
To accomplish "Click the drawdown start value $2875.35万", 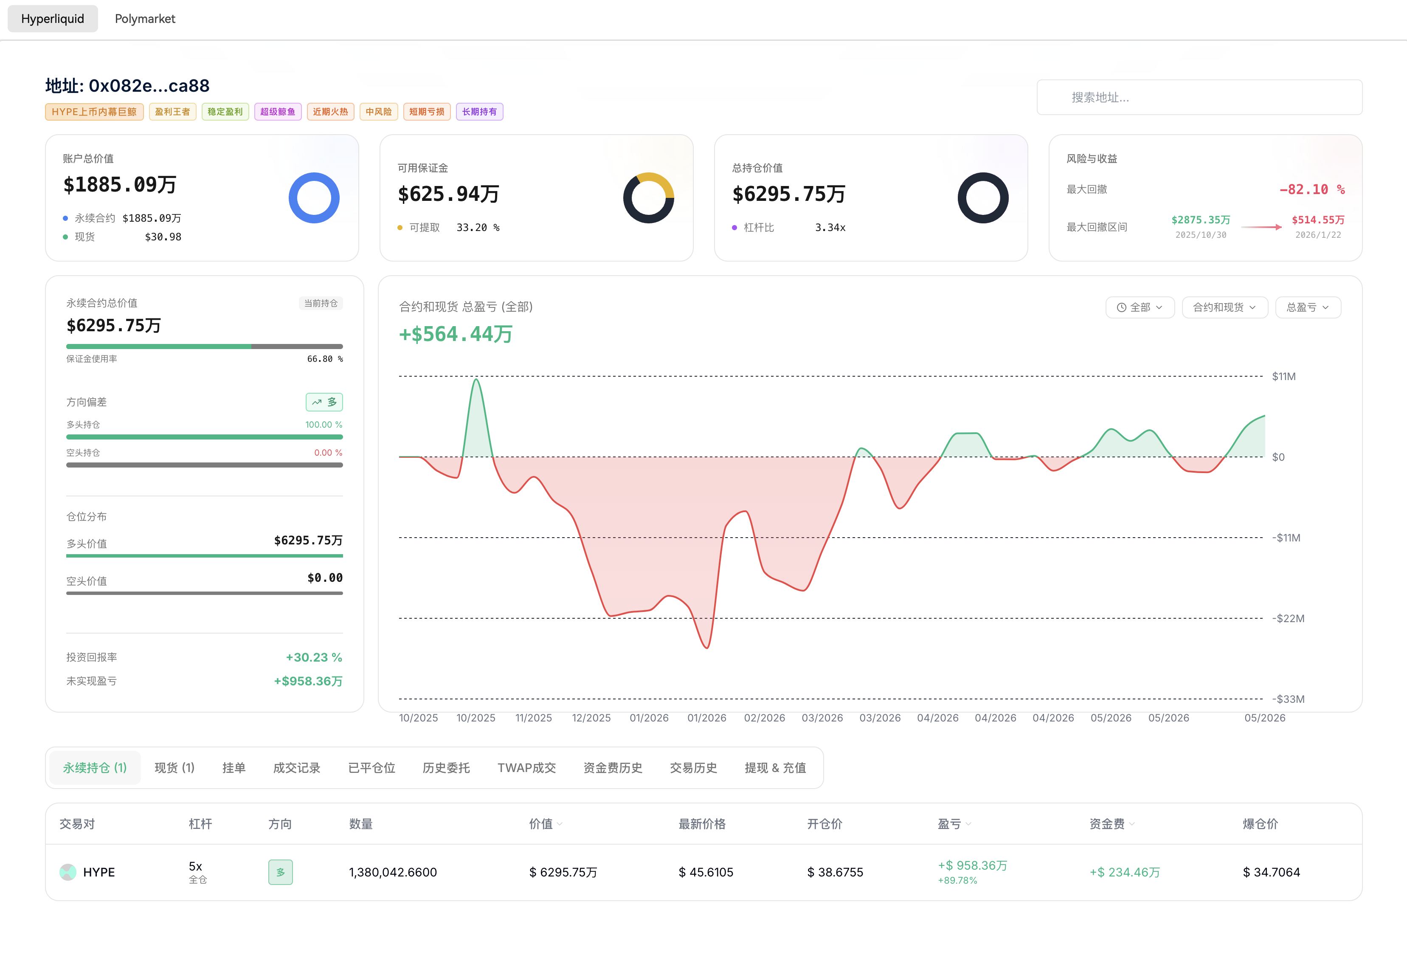I will tap(1201, 220).
